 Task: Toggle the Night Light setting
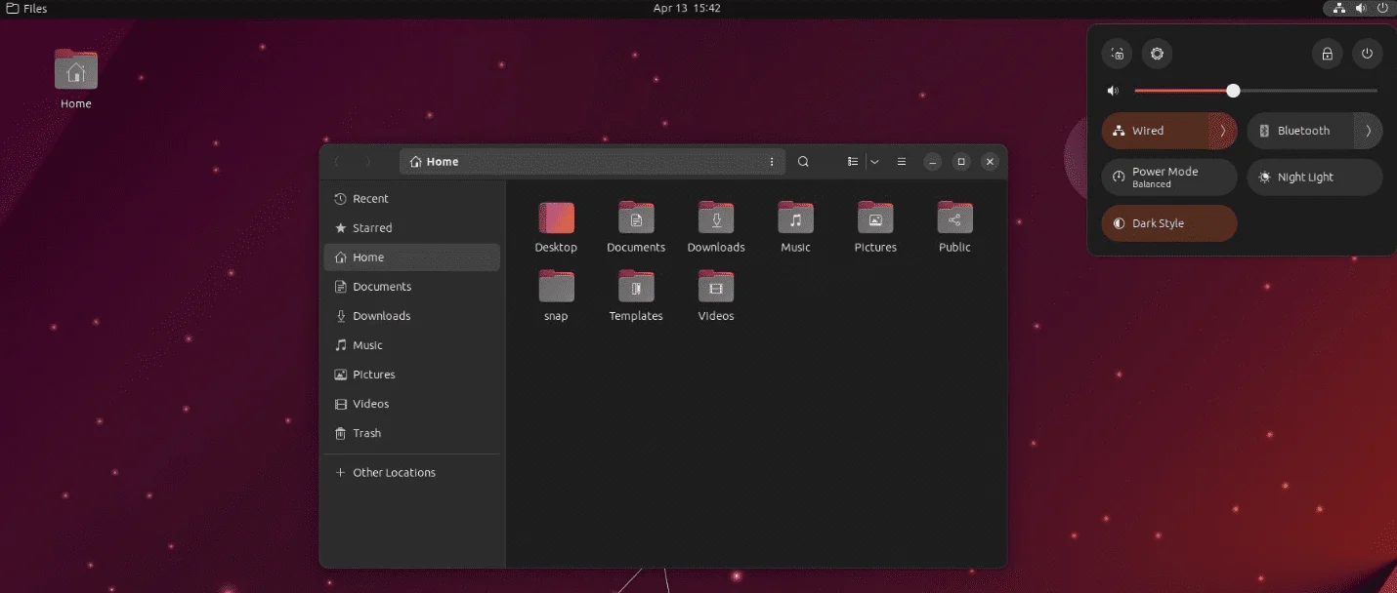point(1315,178)
